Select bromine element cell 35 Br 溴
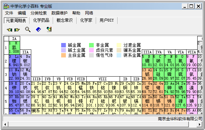This screenshot has height=130, width=205. point(192,88)
